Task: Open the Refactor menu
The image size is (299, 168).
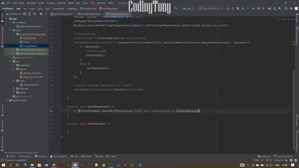Action: [62, 3]
